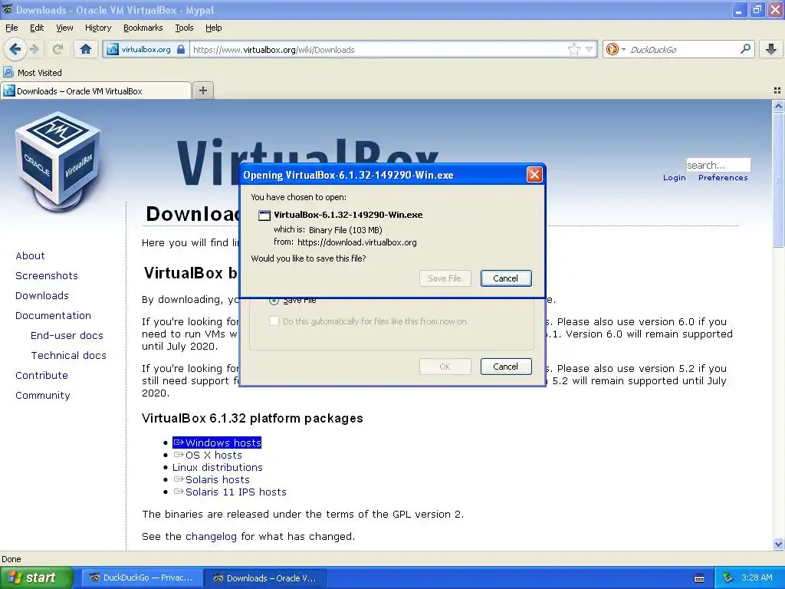Click the site search box on the page
The height and width of the screenshot is (589, 785).
point(718,165)
